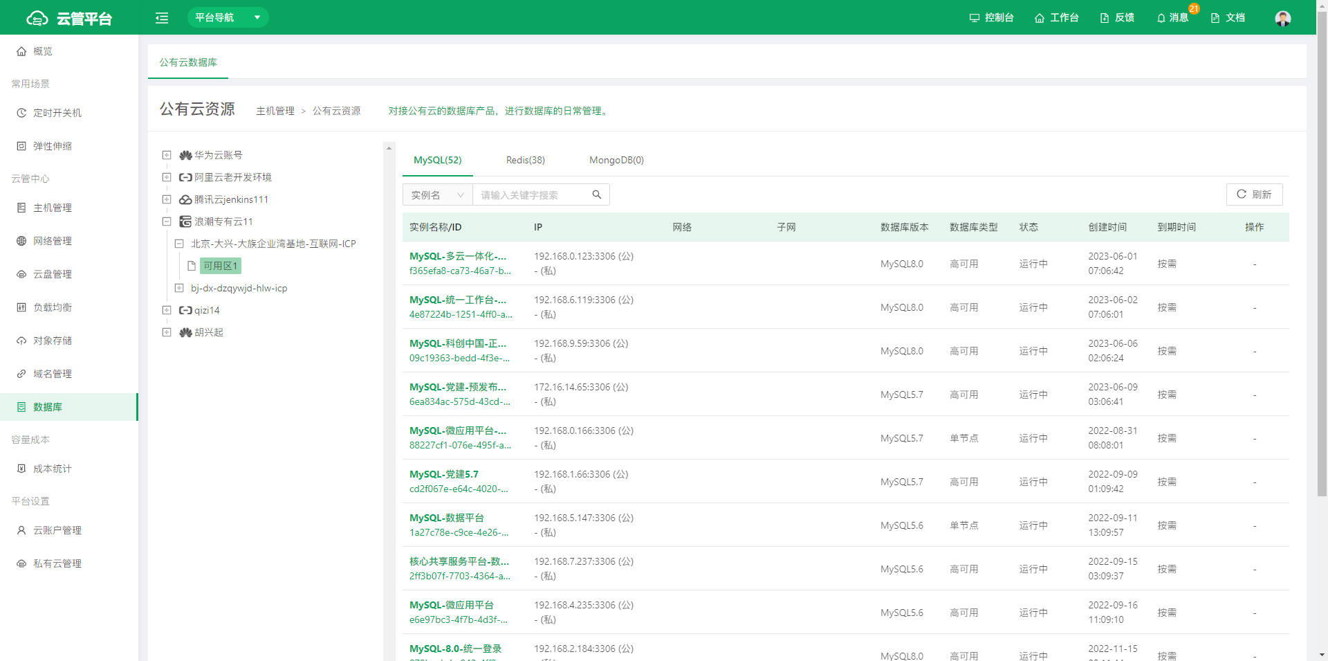Click 主机管理 breadcrumb link
Viewport: 1328px width, 661px height.
(275, 111)
